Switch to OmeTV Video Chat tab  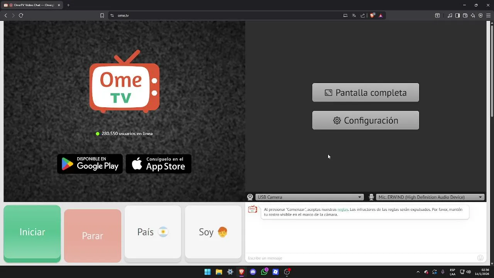32,5
